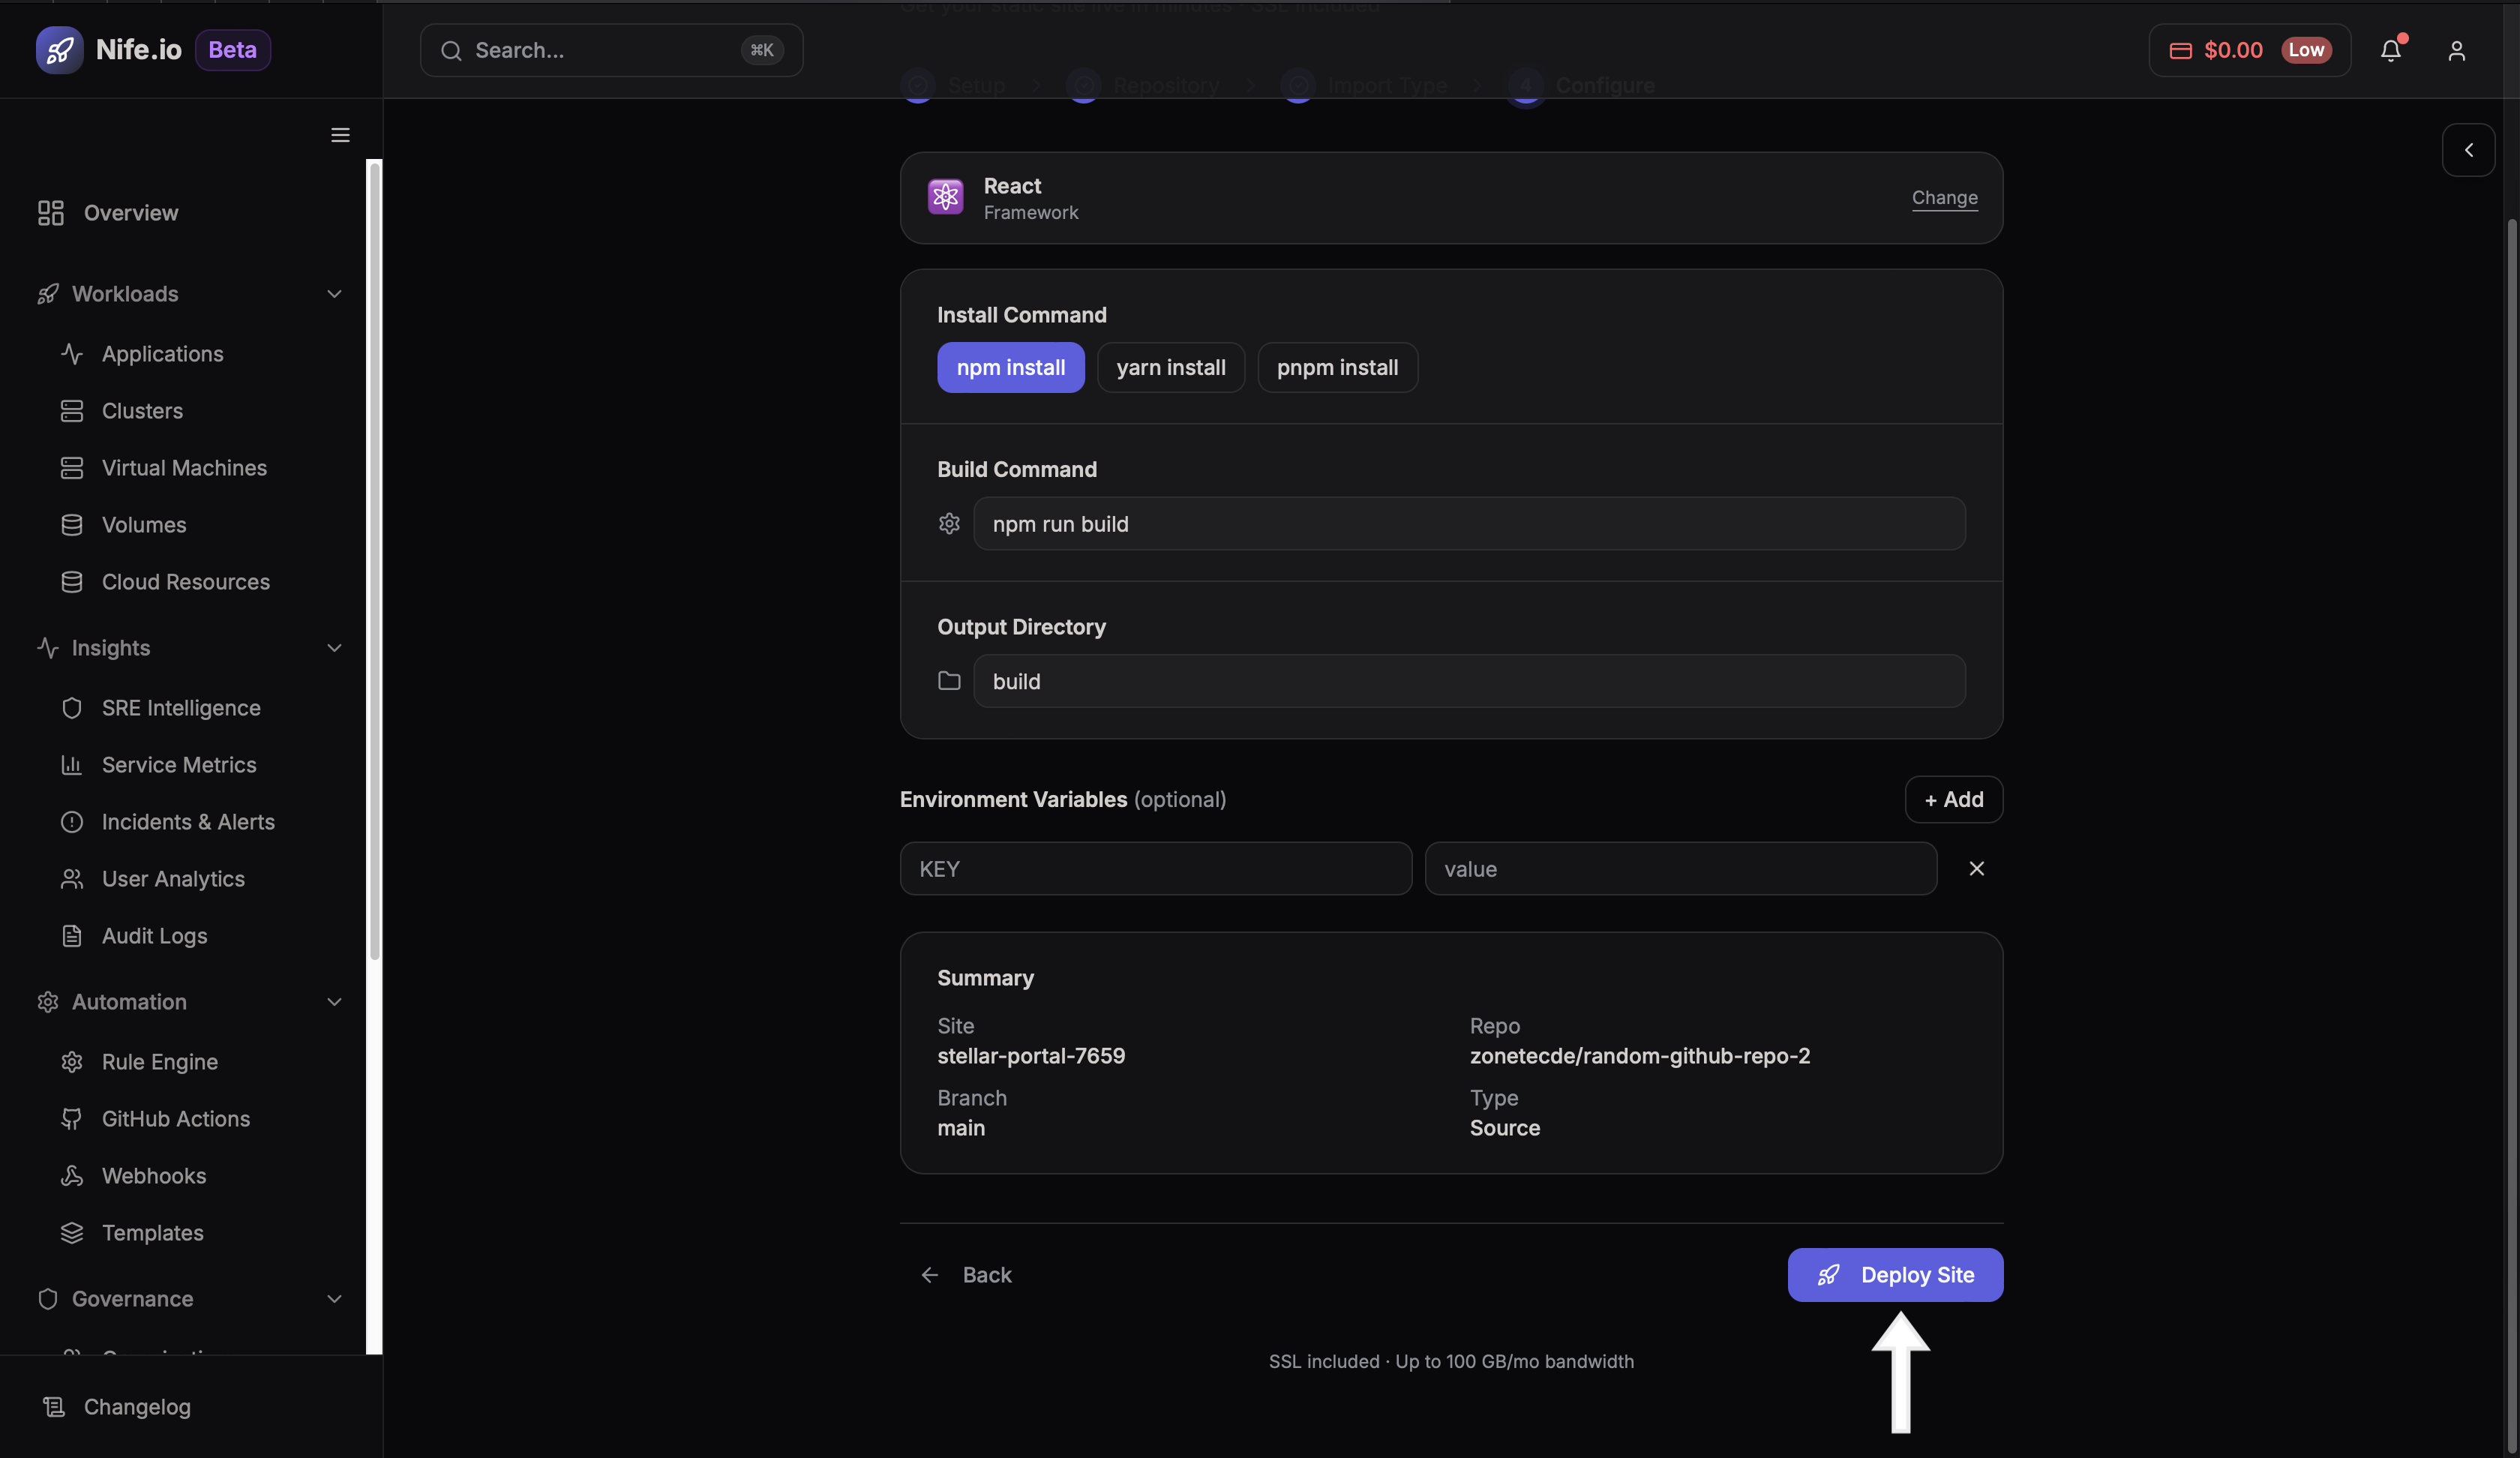2520x1458 pixels.
Task: Click the GitHub Actions sidebar icon
Action: (72, 1119)
